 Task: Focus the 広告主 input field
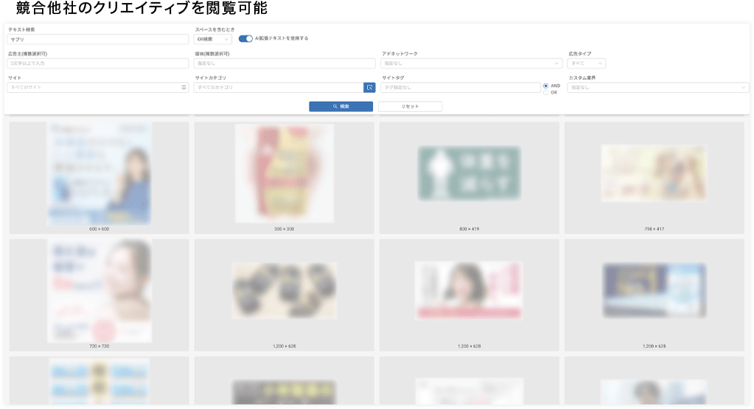coord(98,63)
